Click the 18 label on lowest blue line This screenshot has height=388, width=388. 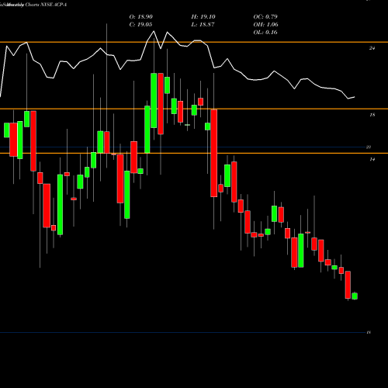pos(369,332)
